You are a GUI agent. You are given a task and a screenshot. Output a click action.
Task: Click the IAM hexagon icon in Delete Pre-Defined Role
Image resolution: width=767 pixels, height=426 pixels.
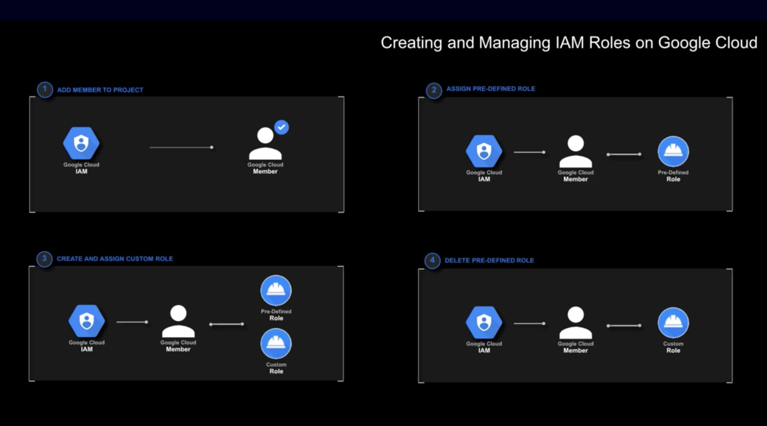click(484, 323)
